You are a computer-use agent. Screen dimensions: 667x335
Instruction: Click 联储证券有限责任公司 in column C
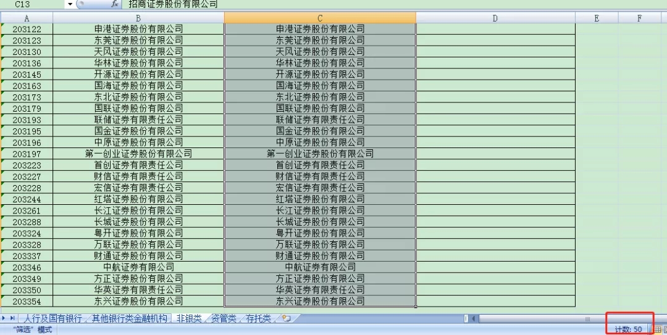(x=320, y=120)
